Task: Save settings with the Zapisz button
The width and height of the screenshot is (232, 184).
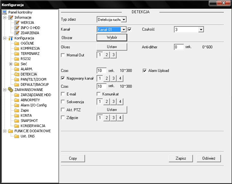Action: pos(181,158)
